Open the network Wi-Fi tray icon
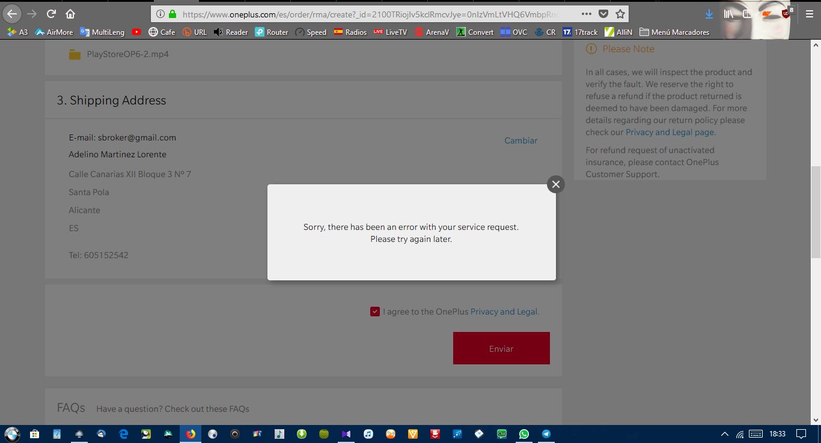 coord(740,433)
